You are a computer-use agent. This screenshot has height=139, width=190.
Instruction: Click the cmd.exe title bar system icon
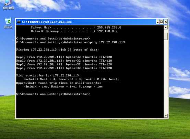click(x=19, y=22)
